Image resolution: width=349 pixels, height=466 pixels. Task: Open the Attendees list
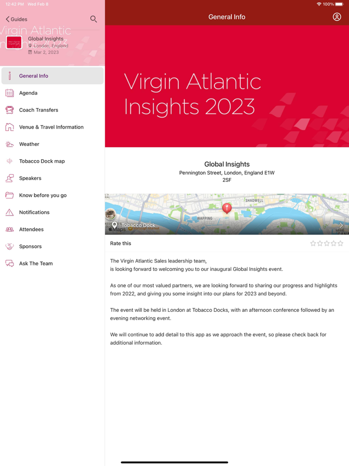[52, 230]
